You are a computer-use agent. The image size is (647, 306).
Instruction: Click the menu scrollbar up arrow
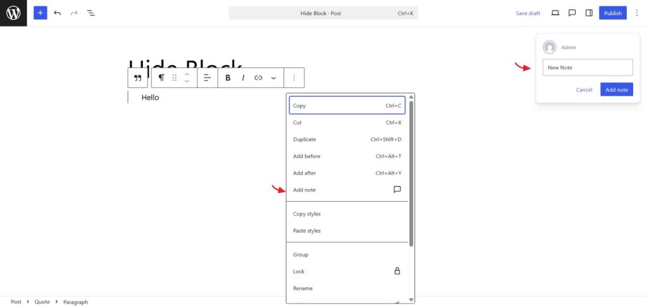click(411, 97)
